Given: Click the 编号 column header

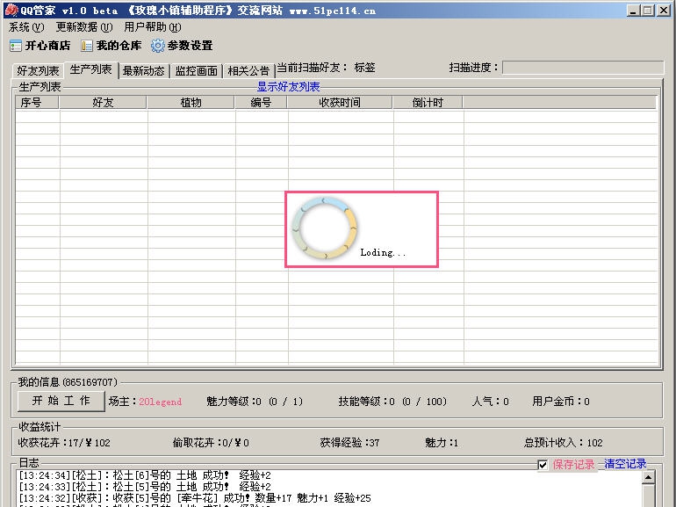Looking at the screenshot, I should point(261,102).
